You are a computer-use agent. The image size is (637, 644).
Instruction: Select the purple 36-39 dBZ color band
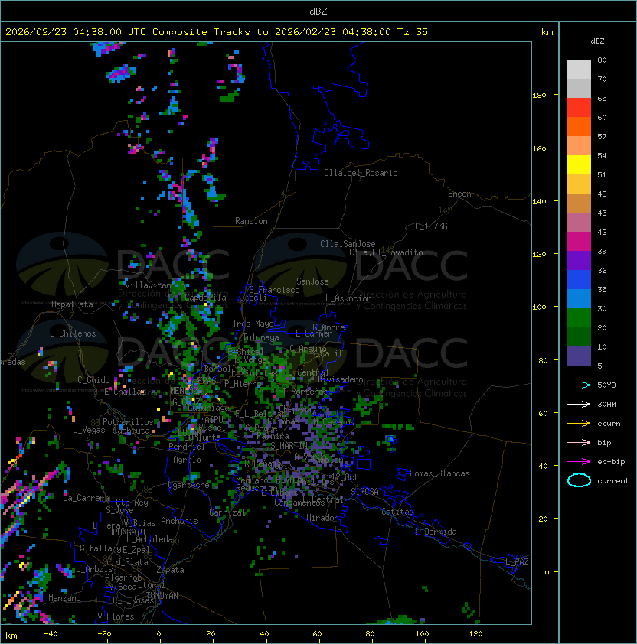(579, 260)
